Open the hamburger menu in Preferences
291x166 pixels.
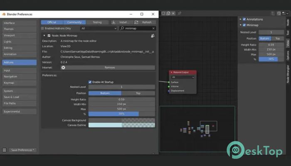(x=5, y=150)
